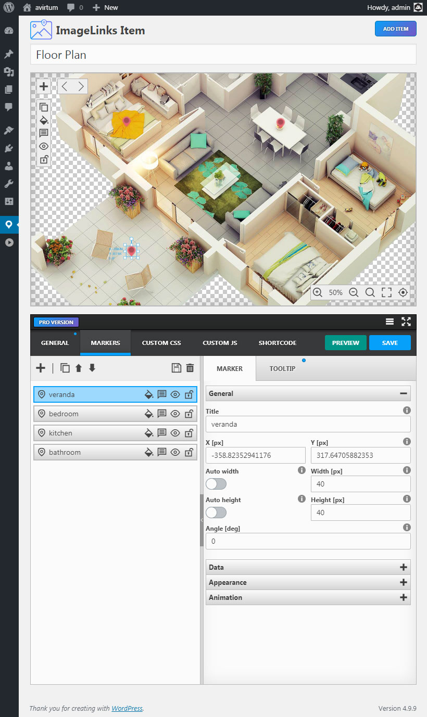The image size is (427, 717).
Task: Click the tooltip comment icon in canvas toolbar
Action: 44,133
